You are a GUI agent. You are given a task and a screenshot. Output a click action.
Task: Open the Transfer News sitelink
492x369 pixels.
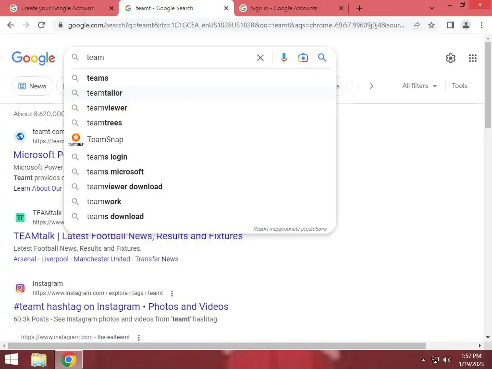157,259
